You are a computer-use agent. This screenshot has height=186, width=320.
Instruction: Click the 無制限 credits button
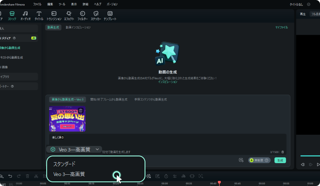pyautogui.click(x=259, y=160)
